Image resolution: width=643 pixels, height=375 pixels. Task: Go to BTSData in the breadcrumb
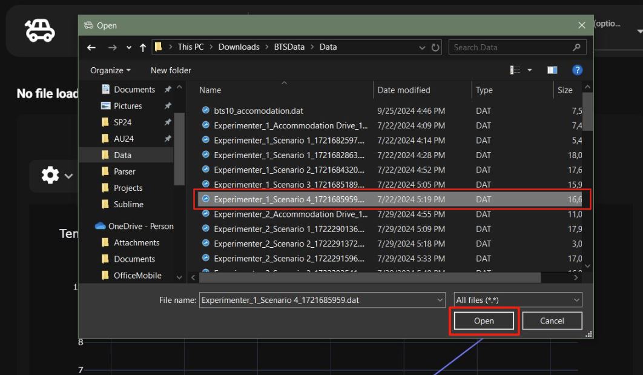[289, 47]
